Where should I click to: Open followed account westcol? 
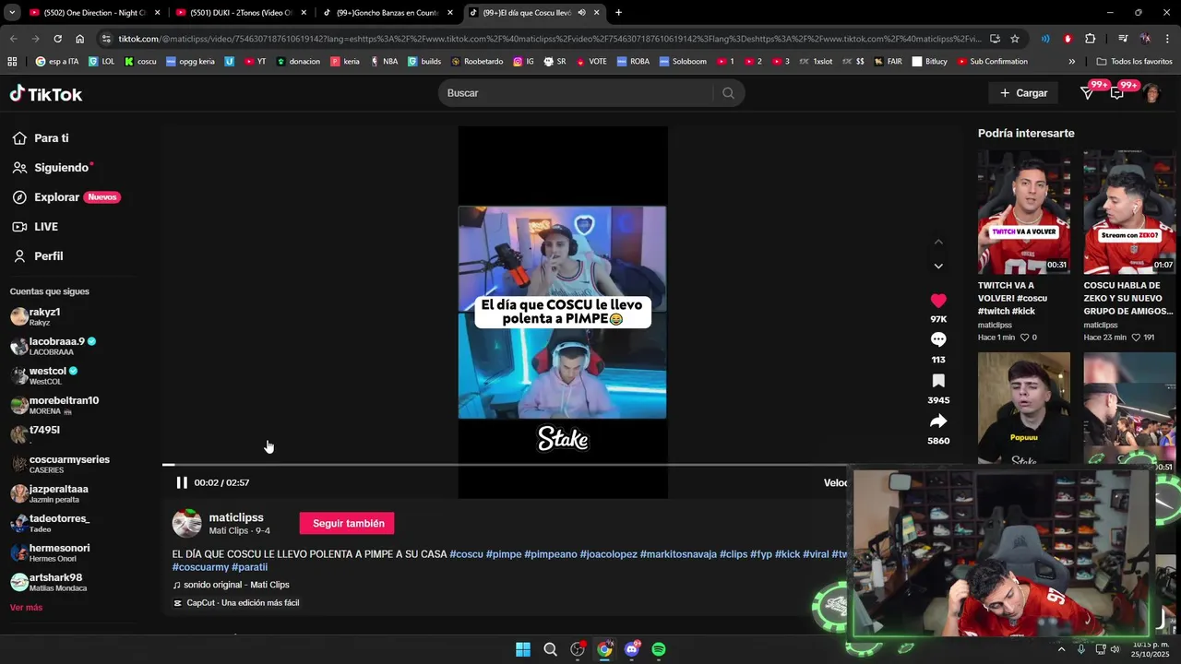coord(43,375)
